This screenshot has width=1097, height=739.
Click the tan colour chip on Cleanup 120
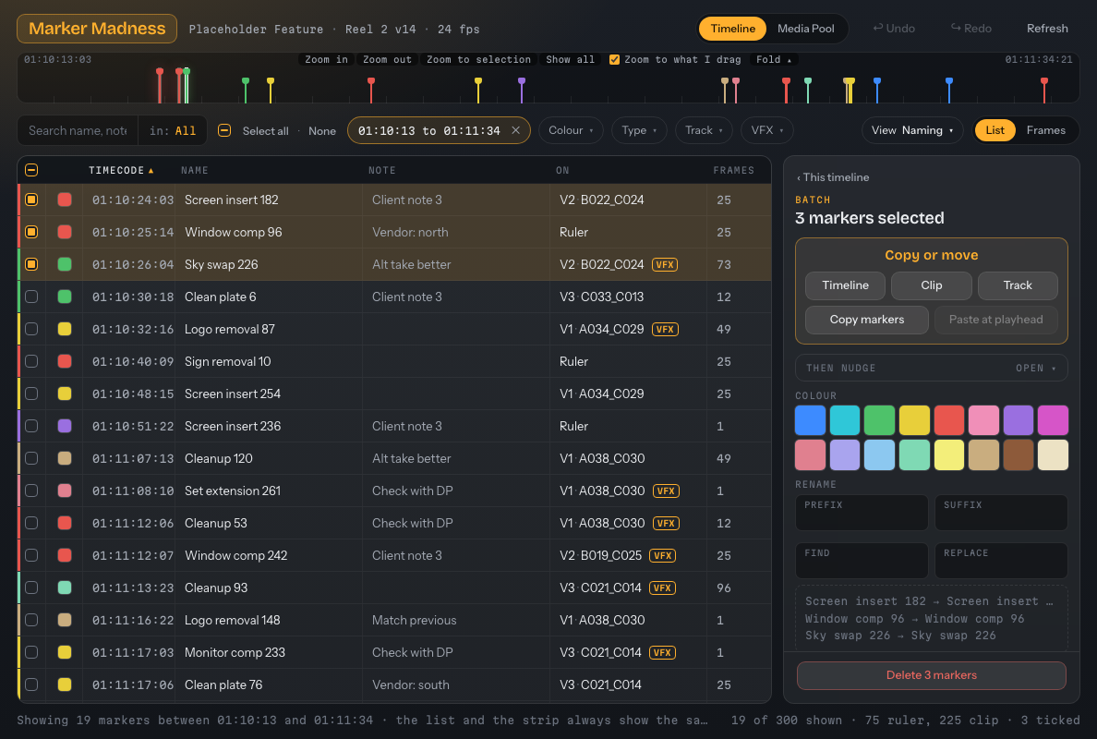[65, 458]
